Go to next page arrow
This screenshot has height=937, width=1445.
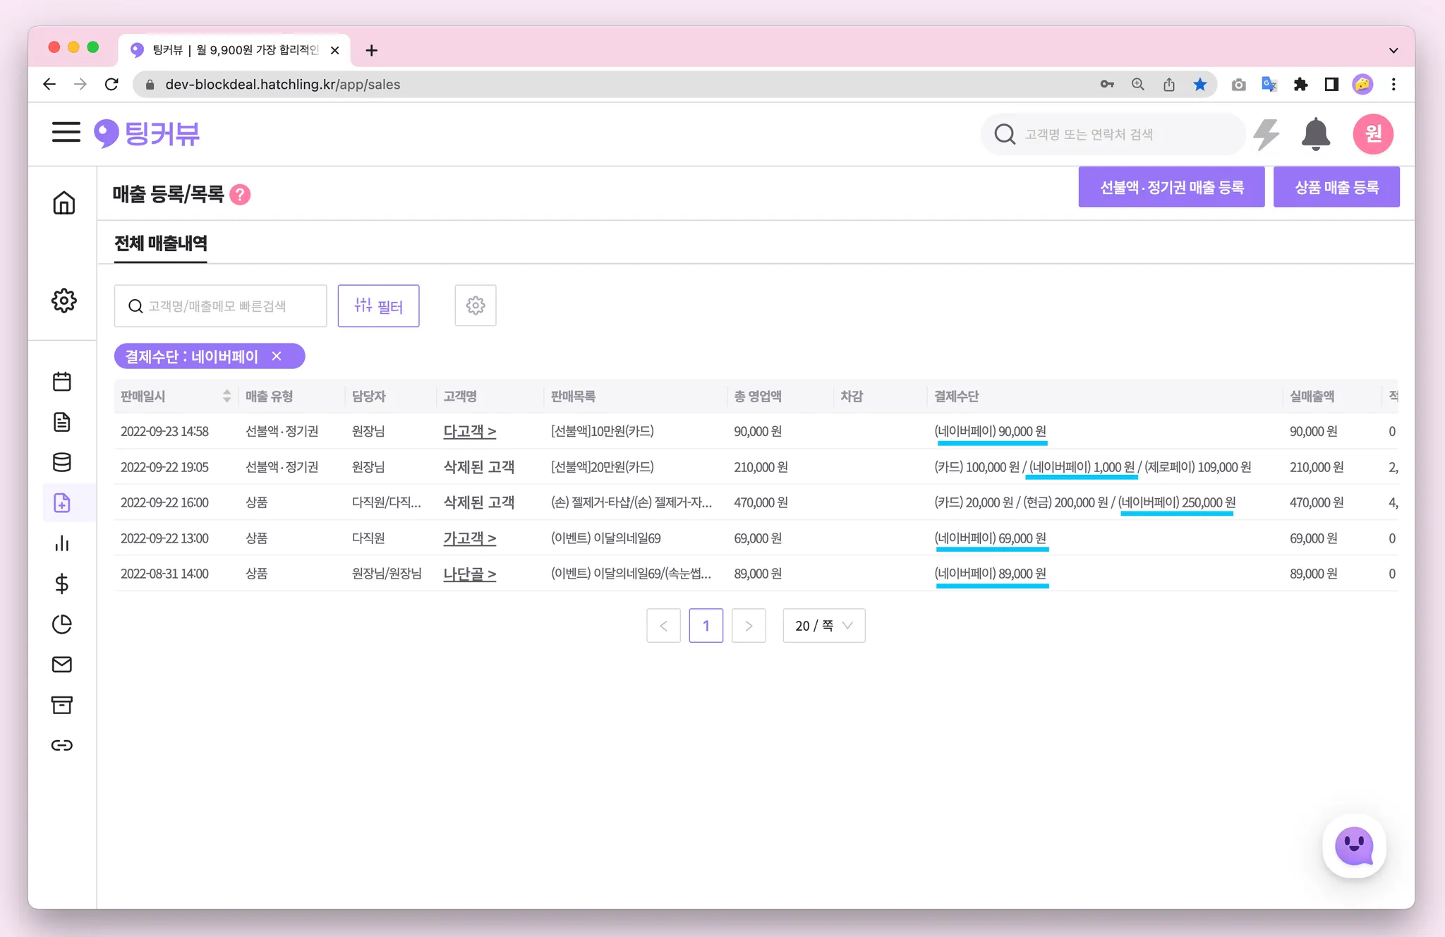coord(749,626)
